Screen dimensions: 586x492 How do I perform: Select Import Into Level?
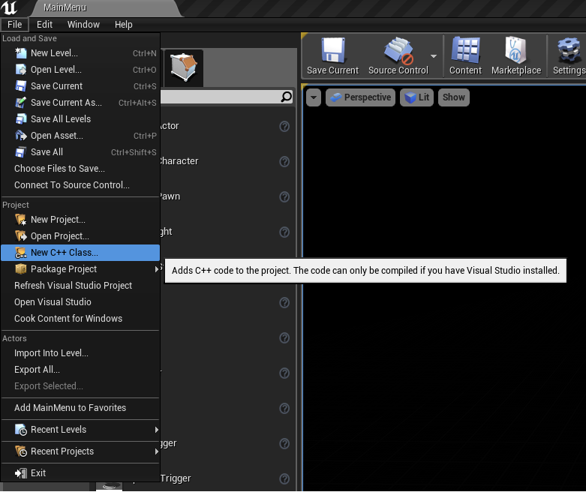point(80,353)
